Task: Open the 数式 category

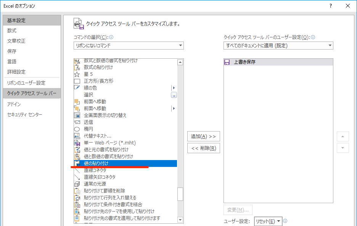Action: click(32, 31)
